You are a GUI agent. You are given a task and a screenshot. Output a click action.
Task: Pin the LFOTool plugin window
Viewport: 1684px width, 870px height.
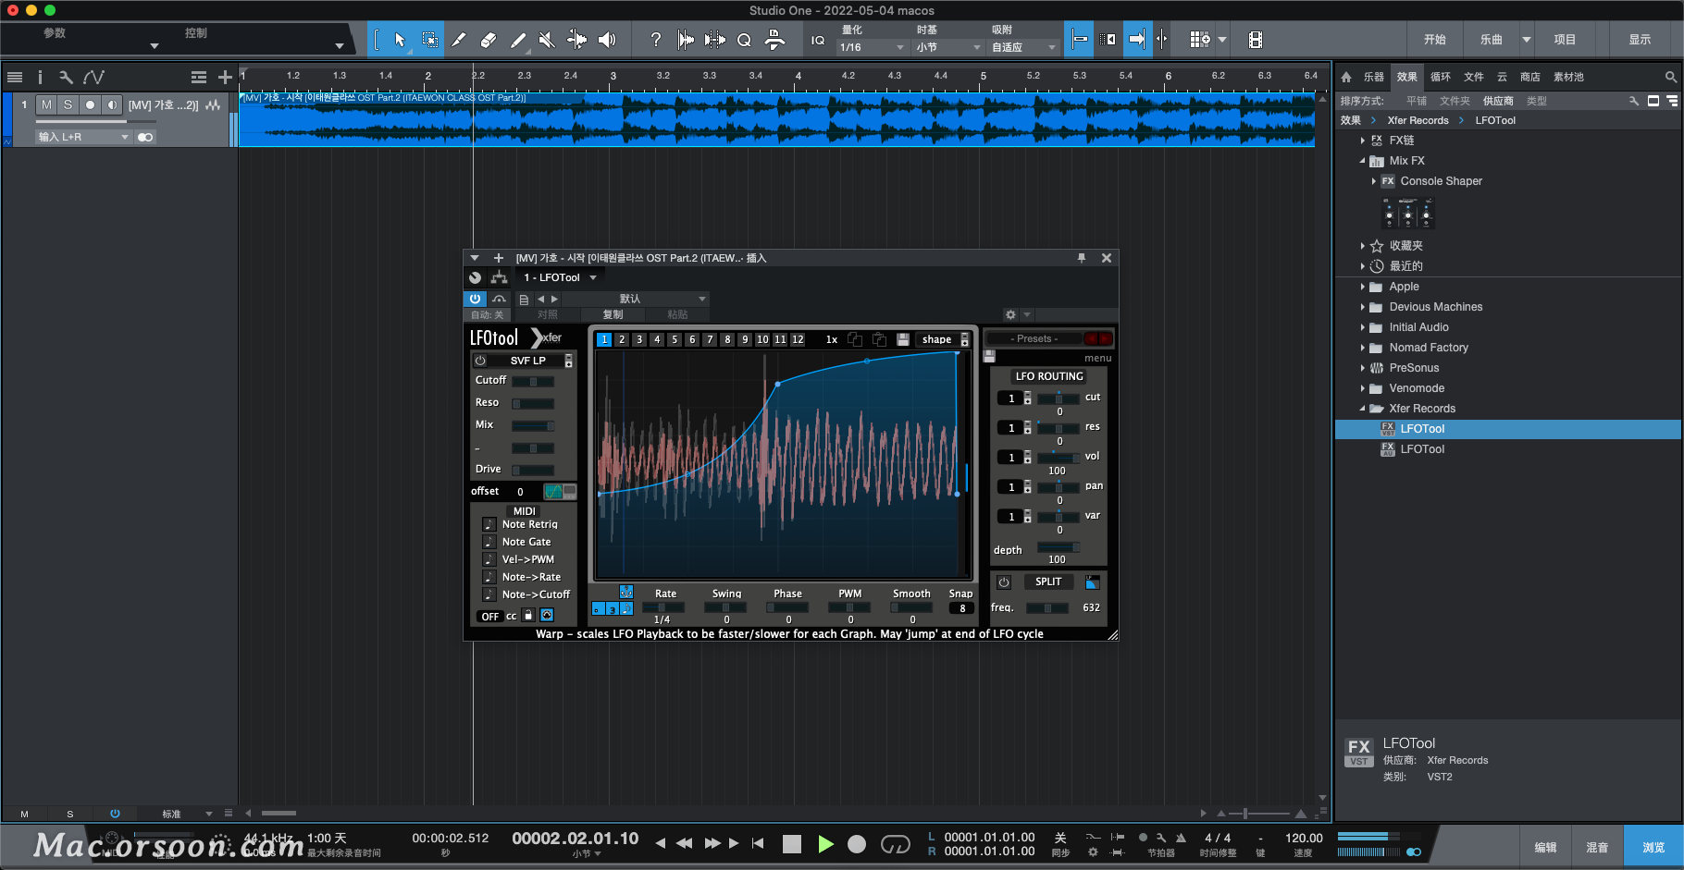pos(1082,258)
